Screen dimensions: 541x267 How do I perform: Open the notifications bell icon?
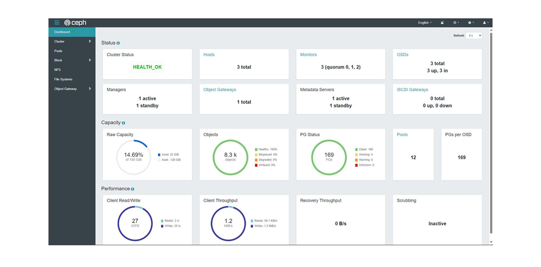point(442,23)
